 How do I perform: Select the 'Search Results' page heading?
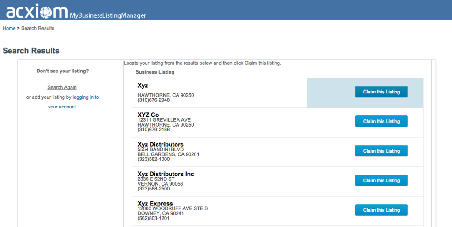31,51
